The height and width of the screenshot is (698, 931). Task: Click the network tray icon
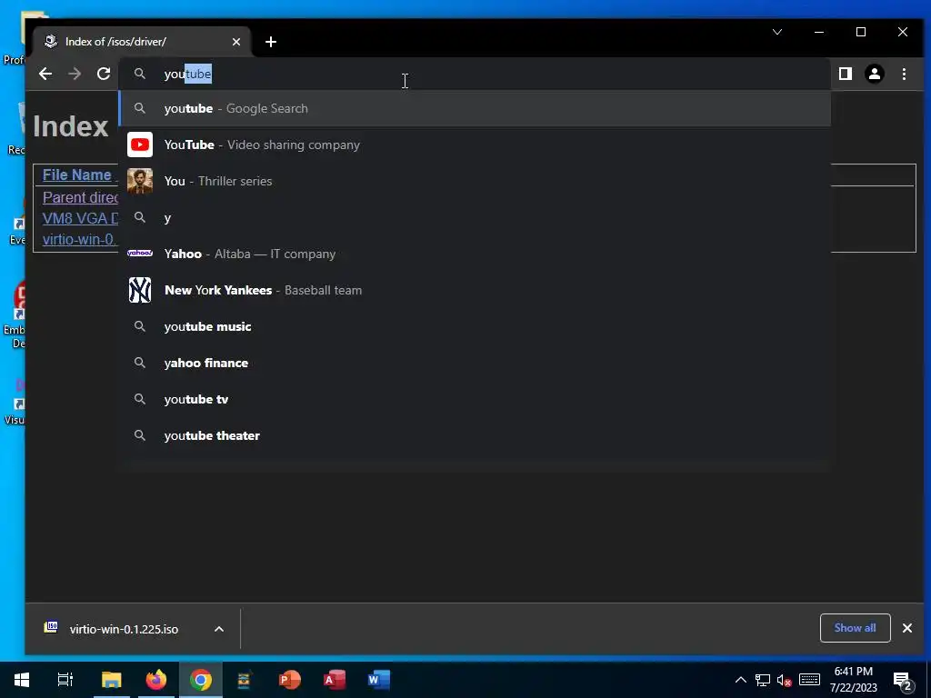coord(763,680)
